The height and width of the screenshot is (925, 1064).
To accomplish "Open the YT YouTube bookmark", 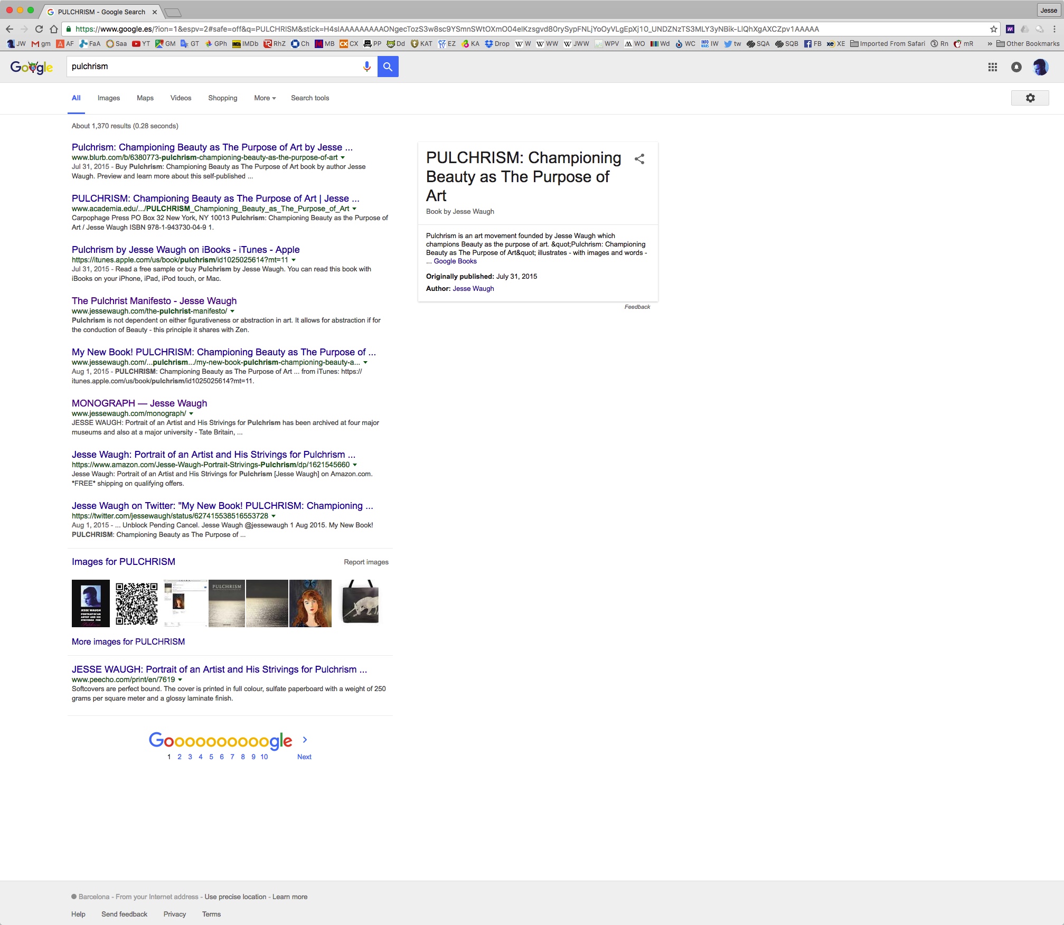I will coord(141,44).
